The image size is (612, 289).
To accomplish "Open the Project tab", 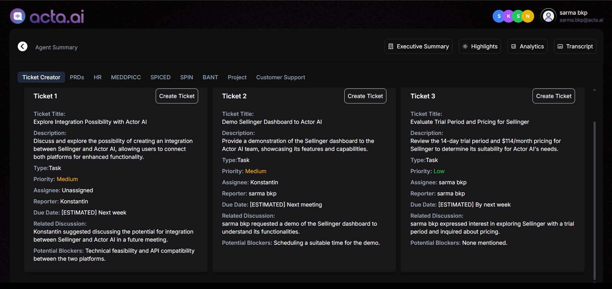I will [x=237, y=77].
